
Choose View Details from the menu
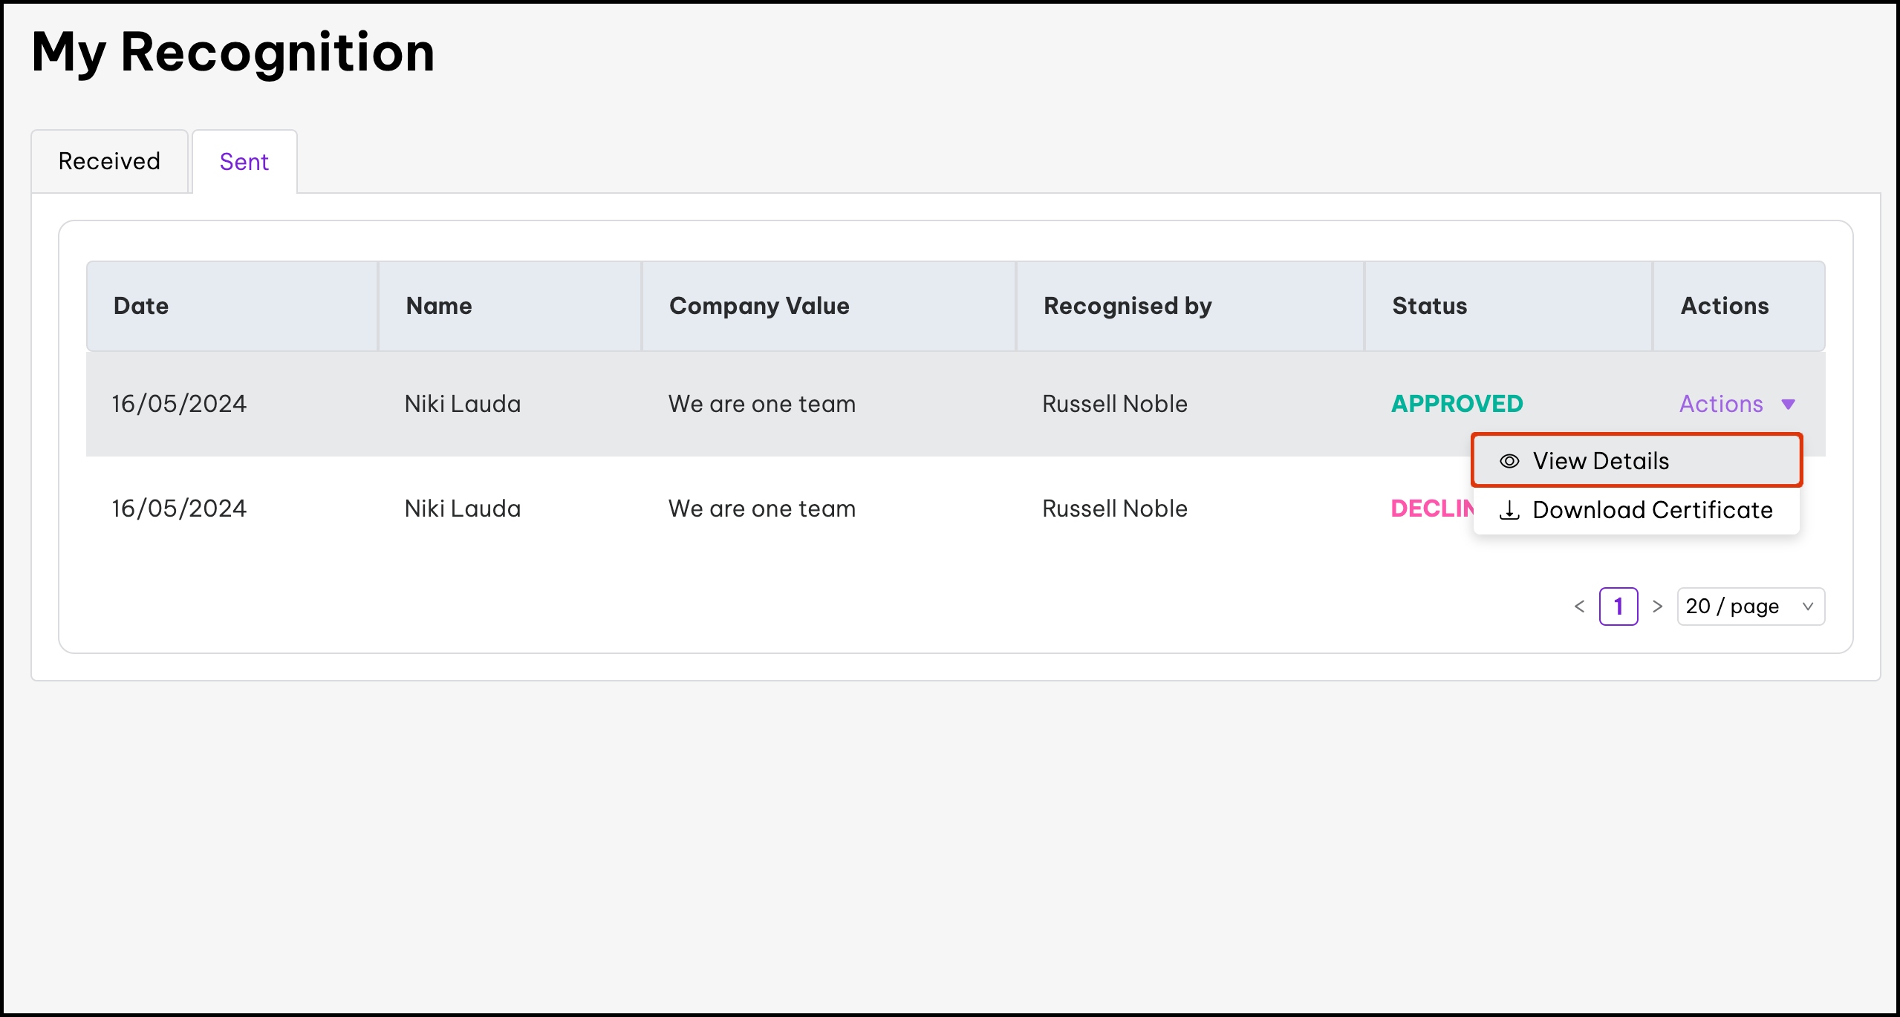click(1601, 461)
